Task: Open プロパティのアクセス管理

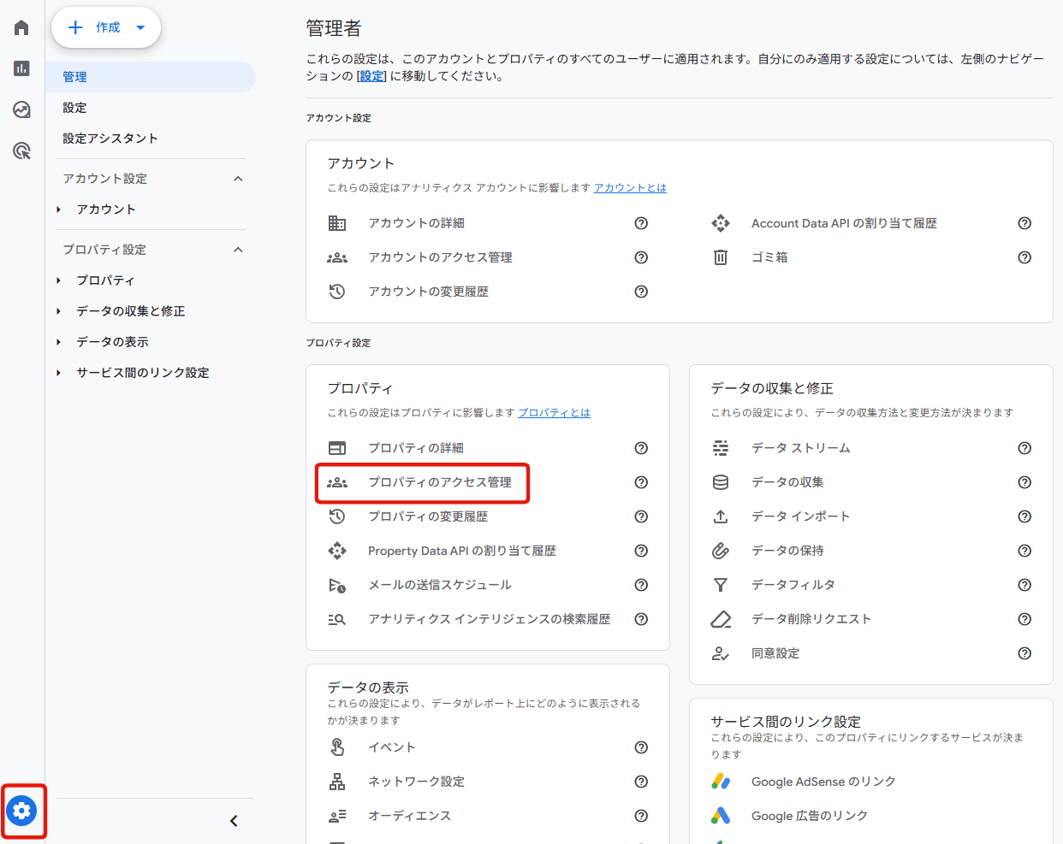Action: (439, 482)
